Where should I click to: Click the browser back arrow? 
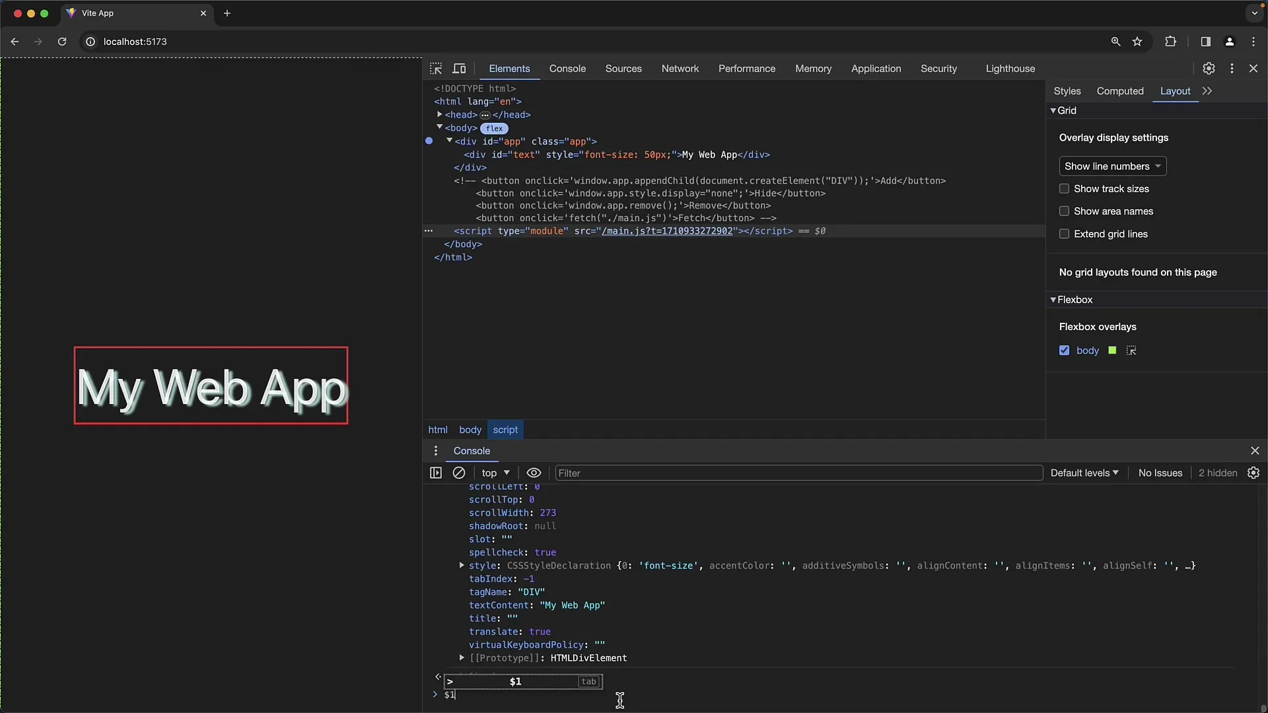pos(15,42)
